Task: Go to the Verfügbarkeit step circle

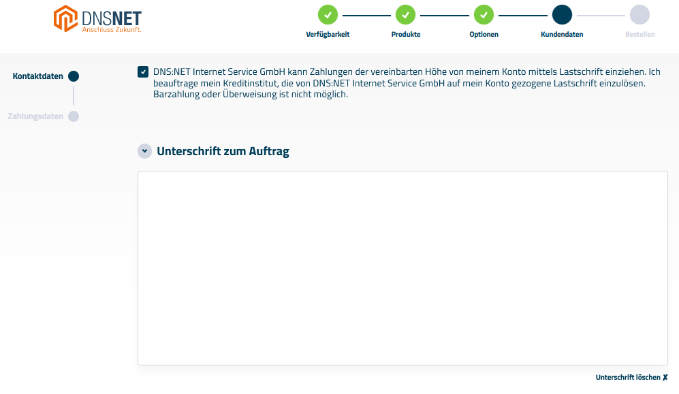Action: click(x=328, y=15)
